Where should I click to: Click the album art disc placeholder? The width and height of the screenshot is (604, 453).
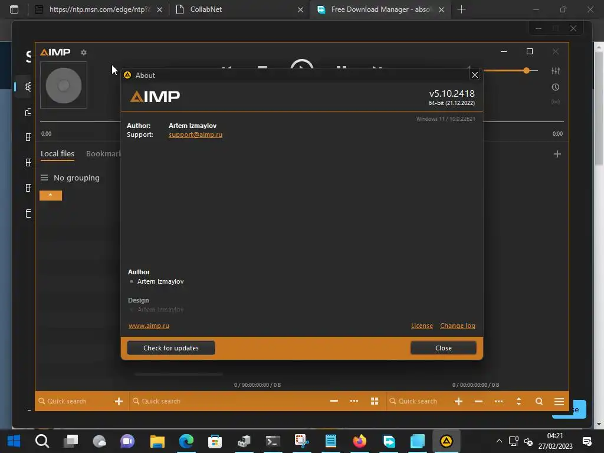[64, 85]
